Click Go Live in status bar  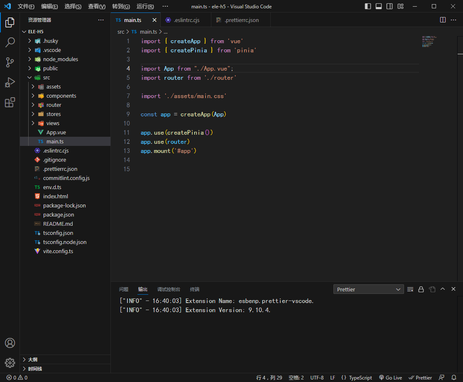(390, 378)
